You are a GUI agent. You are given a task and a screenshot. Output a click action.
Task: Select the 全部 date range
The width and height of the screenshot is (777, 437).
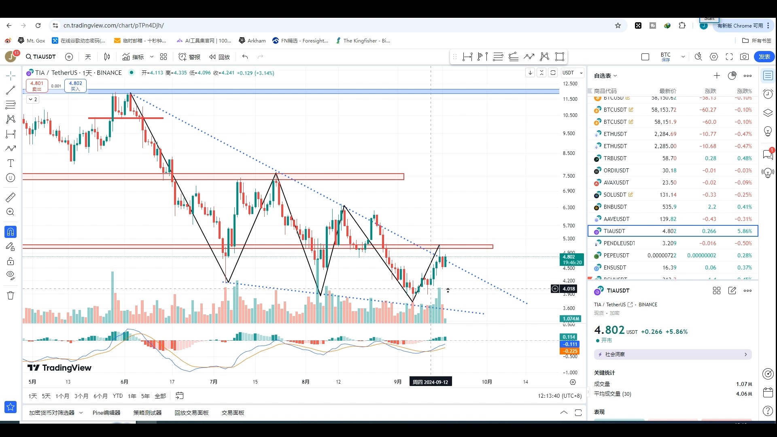[x=160, y=396]
